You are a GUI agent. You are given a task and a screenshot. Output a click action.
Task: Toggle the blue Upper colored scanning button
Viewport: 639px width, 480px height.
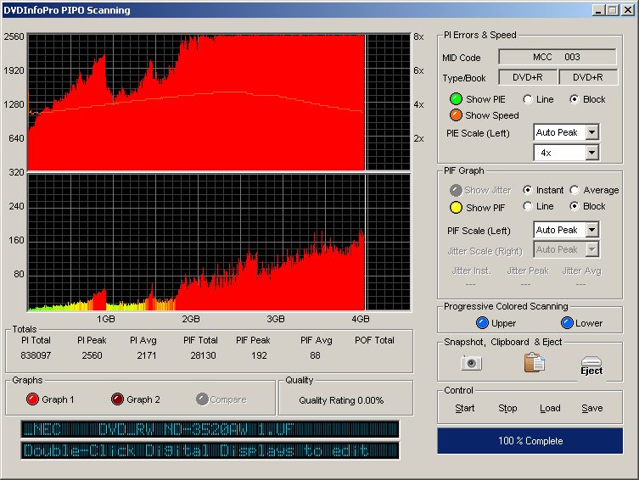click(483, 323)
